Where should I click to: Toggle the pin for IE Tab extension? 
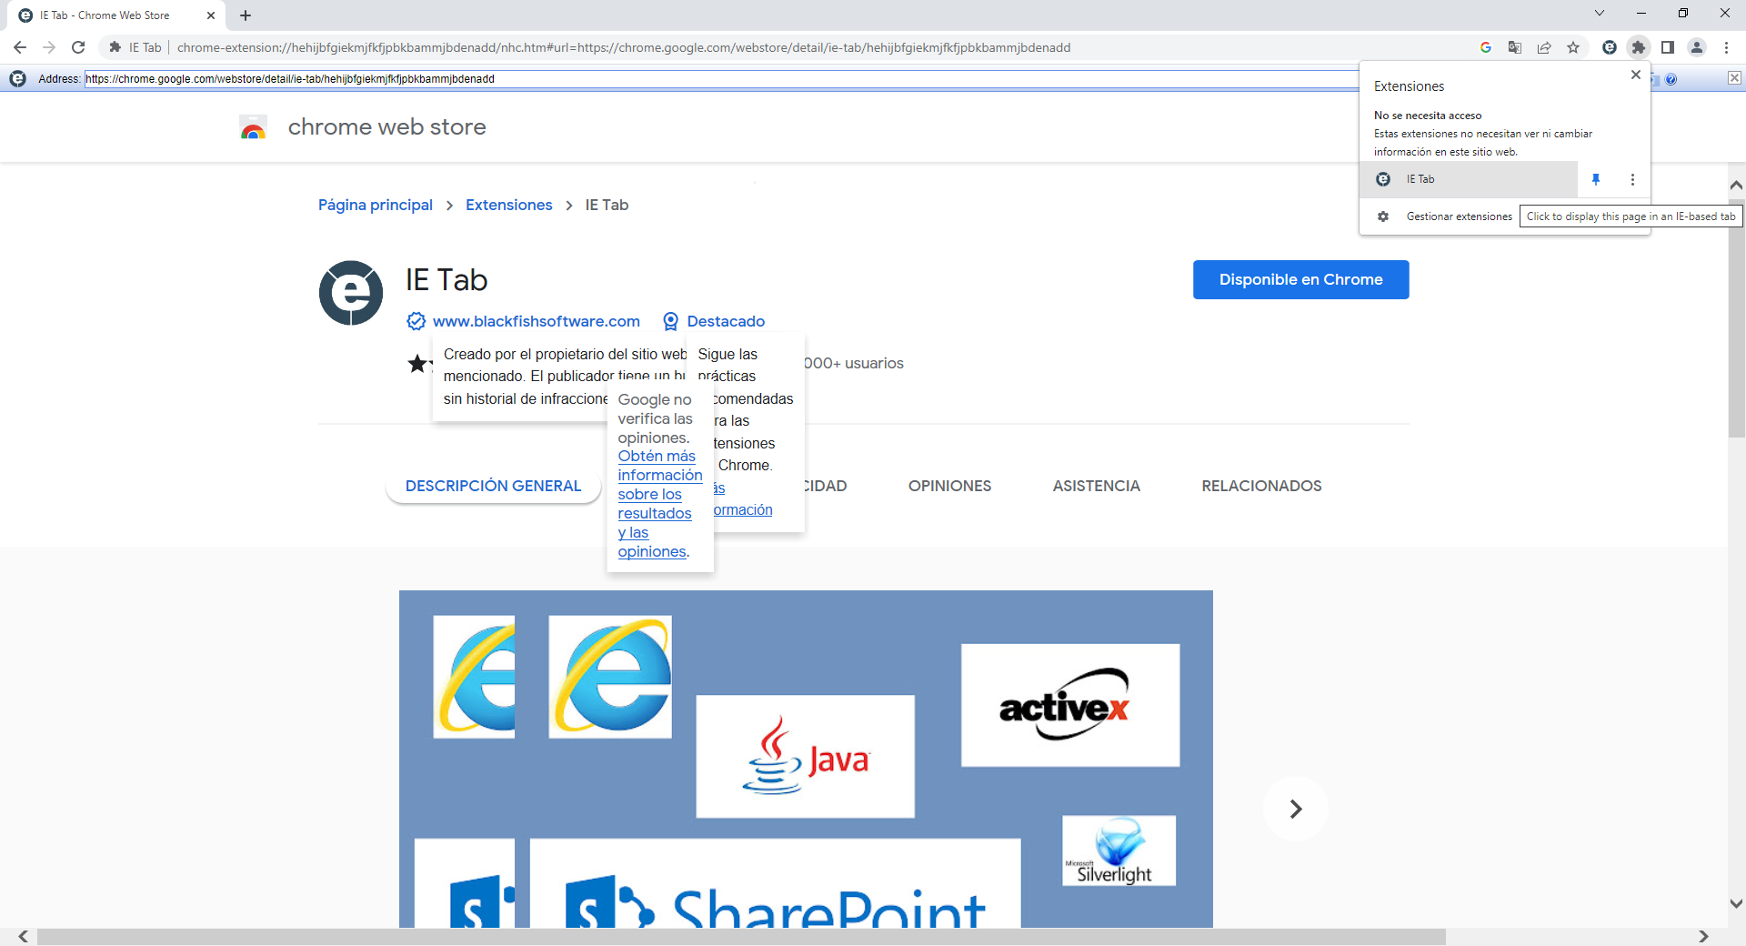coord(1596,179)
